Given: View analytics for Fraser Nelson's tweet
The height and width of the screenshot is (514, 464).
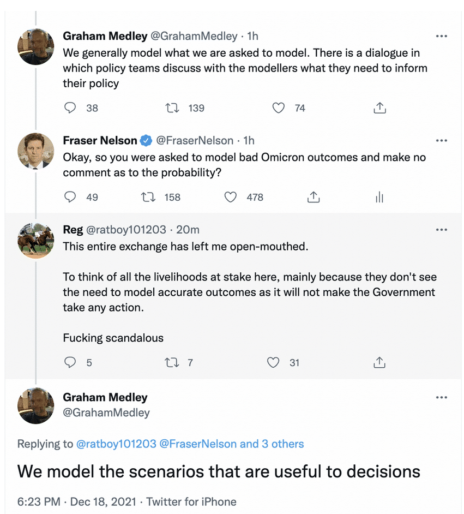Looking at the screenshot, I should [379, 197].
